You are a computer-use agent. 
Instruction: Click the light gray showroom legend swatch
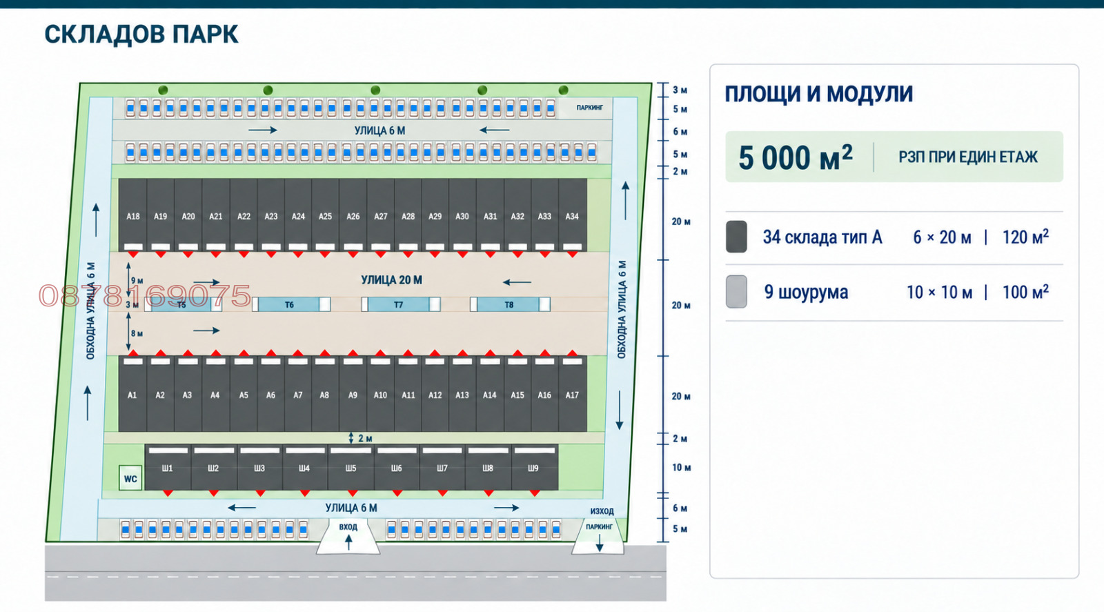pos(737,291)
